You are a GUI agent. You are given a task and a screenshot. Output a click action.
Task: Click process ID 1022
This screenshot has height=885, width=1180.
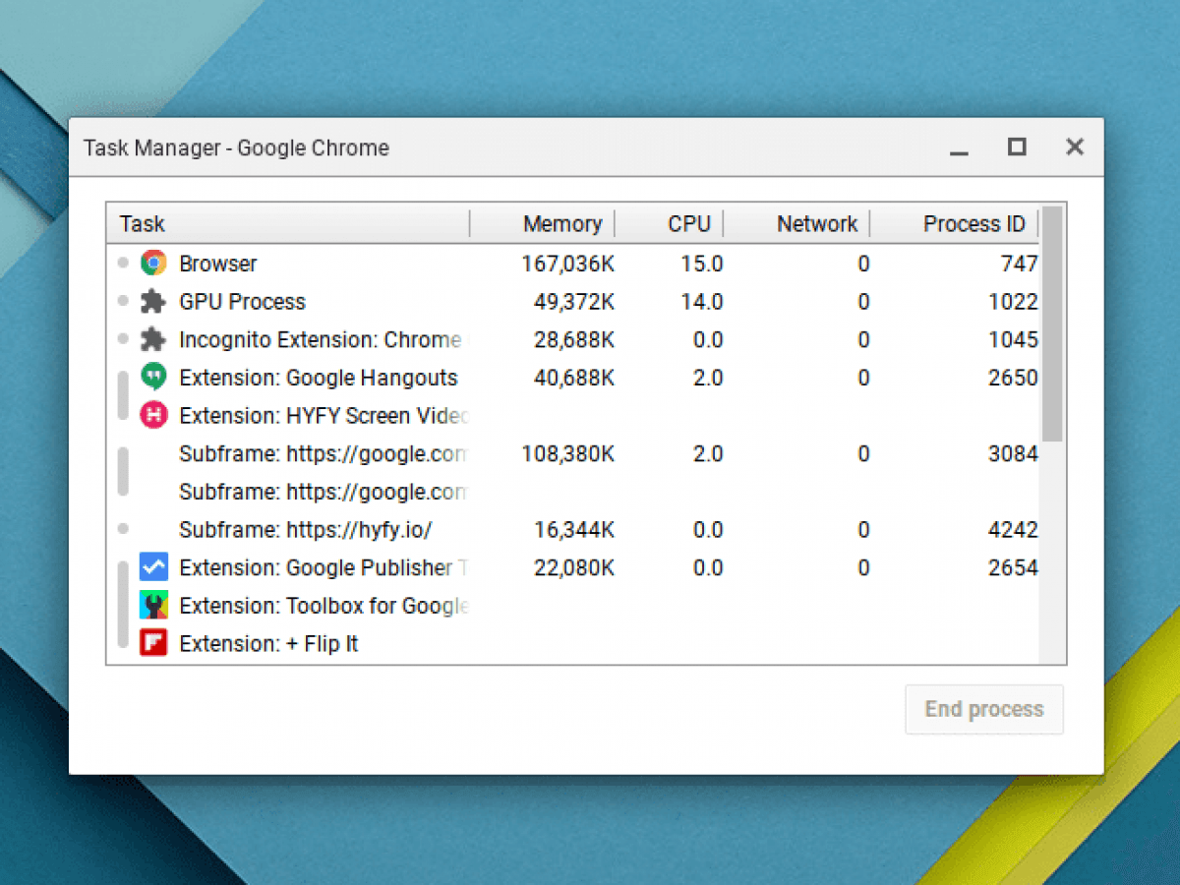(x=1013, y=302)
